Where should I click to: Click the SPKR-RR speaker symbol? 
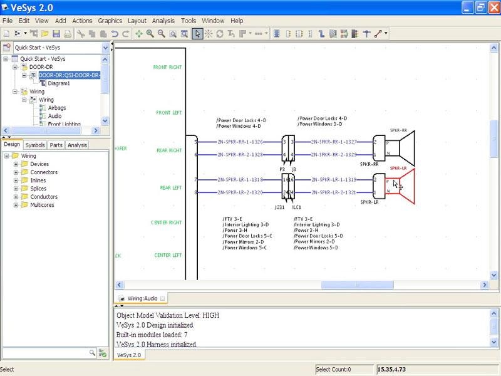[400, 149]
